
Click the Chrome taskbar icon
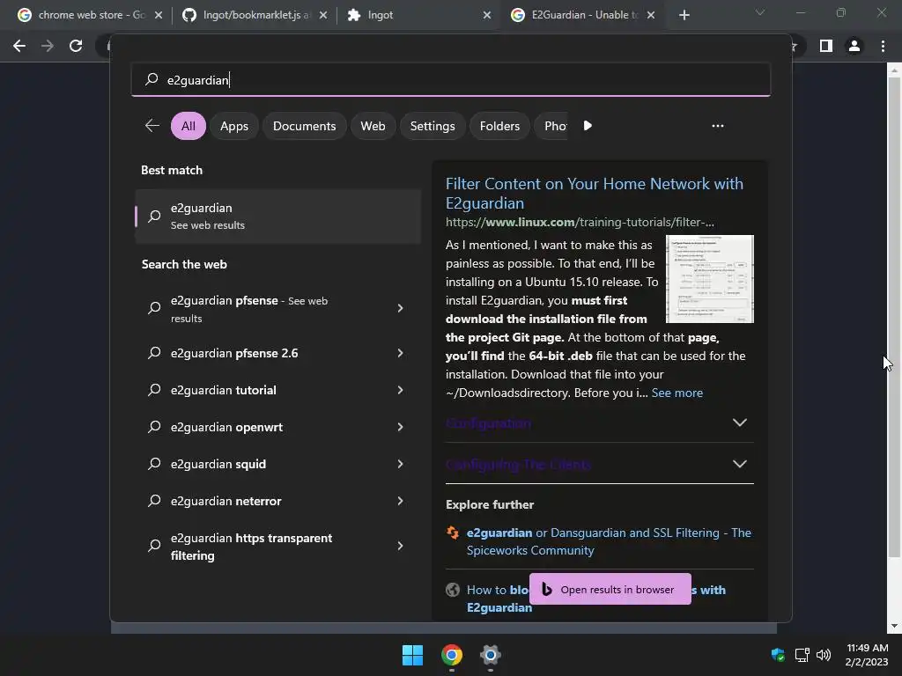tap(452, 655)
